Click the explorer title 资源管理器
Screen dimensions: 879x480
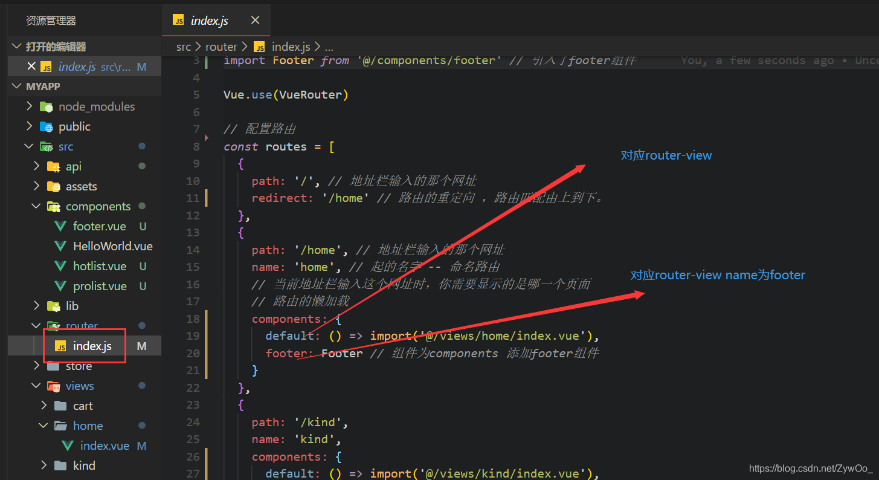(x=51, y=21)
